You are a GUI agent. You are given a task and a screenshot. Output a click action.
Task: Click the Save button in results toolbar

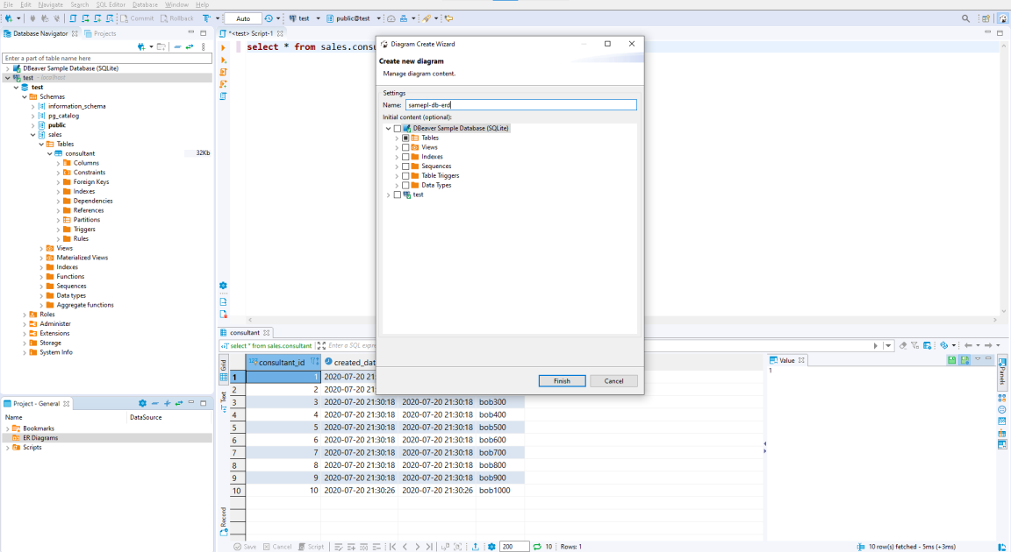[245, 547]
